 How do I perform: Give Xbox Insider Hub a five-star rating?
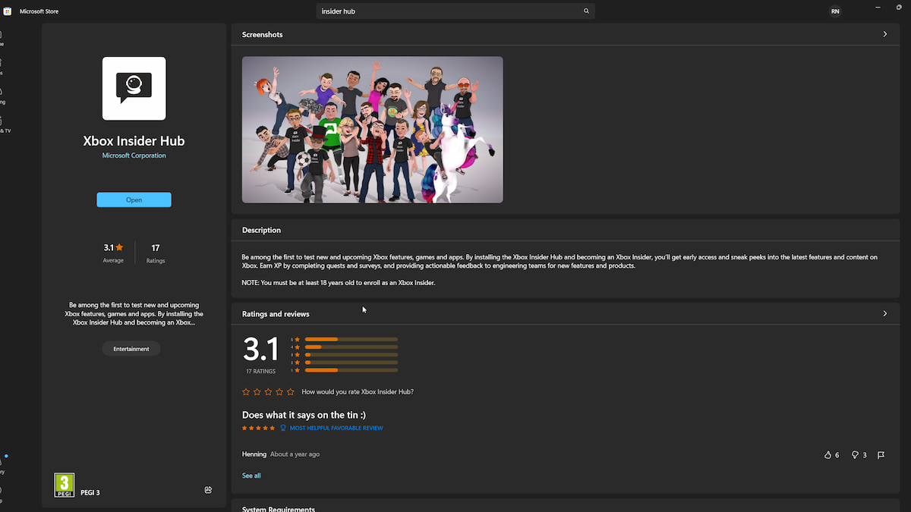point(290,391)
